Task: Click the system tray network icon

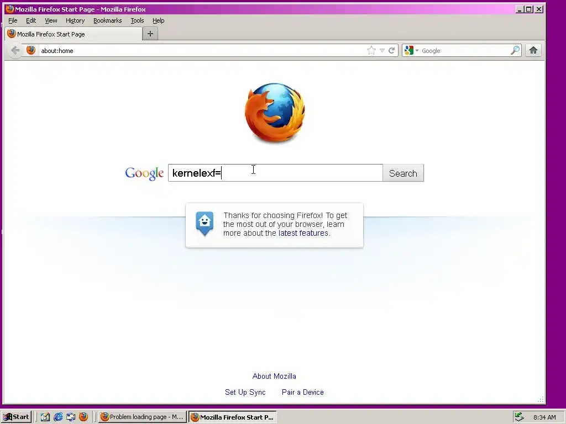Action: point(519,417)
